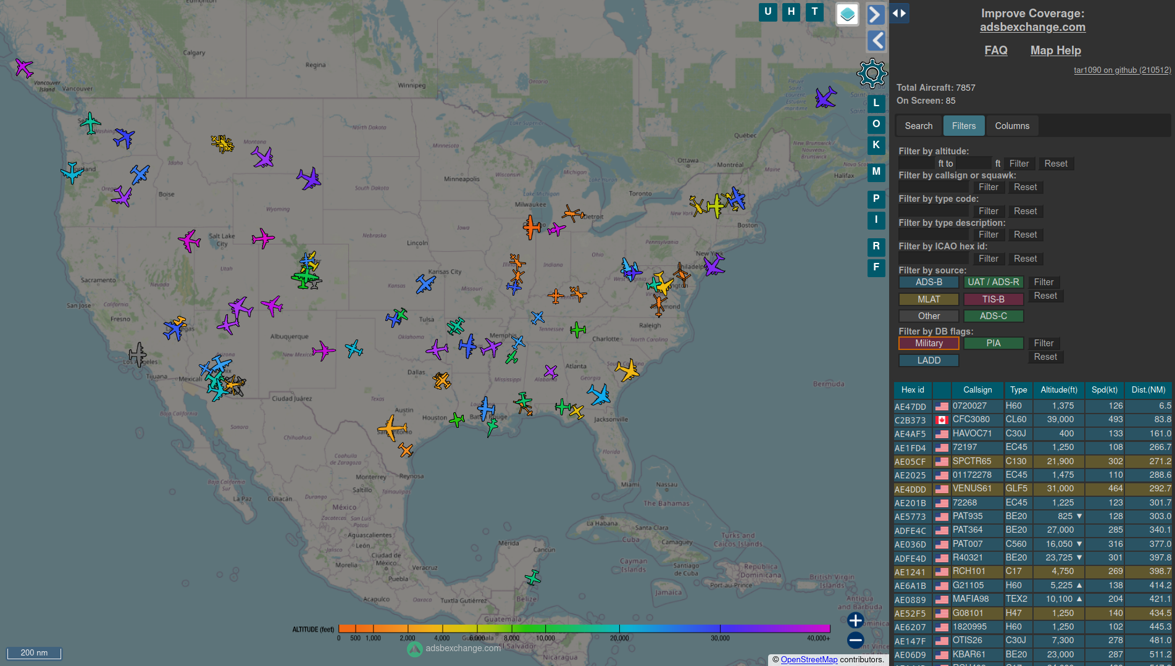Focus the callsign or squawk input field
This screenshot has height=666, width=1175.
[x=934, y=187]
